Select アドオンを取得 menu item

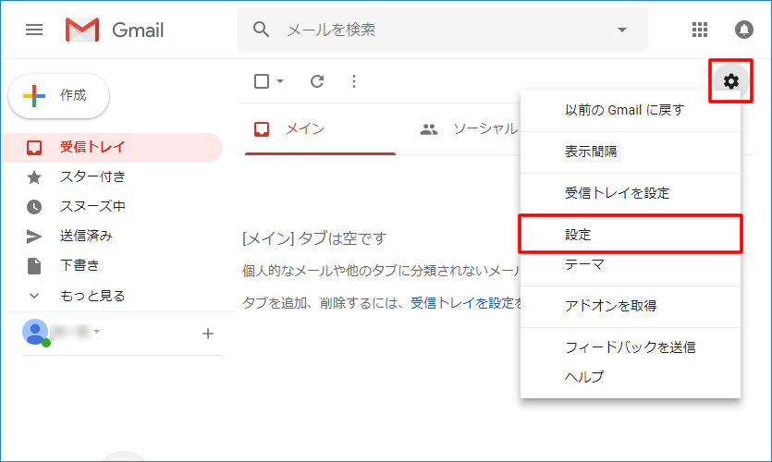631,306
